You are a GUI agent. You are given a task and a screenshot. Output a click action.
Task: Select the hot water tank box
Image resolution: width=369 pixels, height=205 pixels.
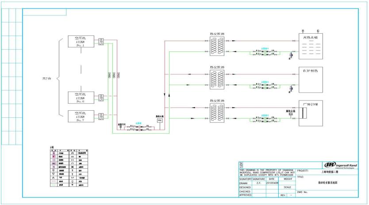click(x=311, y=45)
